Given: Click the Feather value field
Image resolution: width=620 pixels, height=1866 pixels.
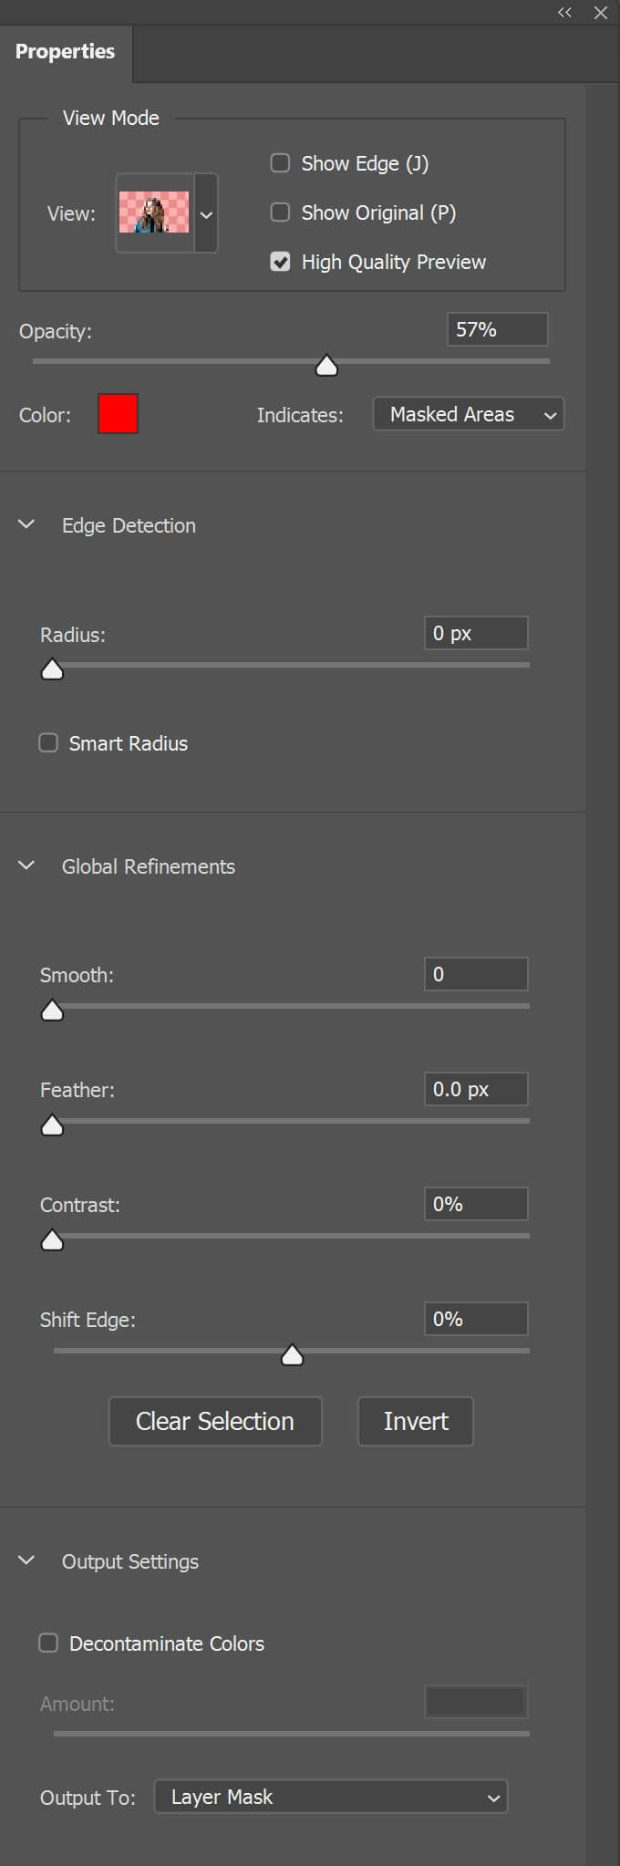Looking at the screenshot, I should click(476, 1089).
